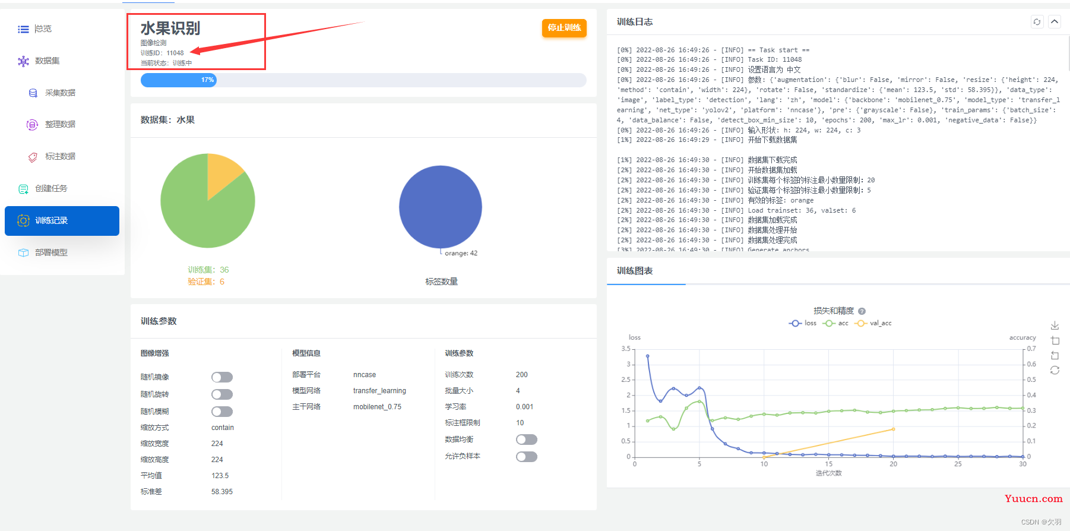1070x531 pixels.
Task: Click the 训练集: 36 legend text
Action: pos(208,270)
